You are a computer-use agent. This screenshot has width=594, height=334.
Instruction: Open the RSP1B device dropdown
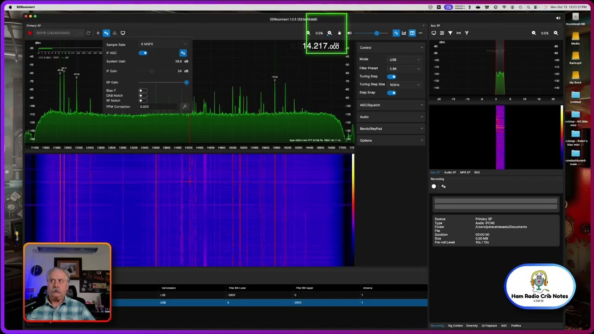(x=59, y=33)
